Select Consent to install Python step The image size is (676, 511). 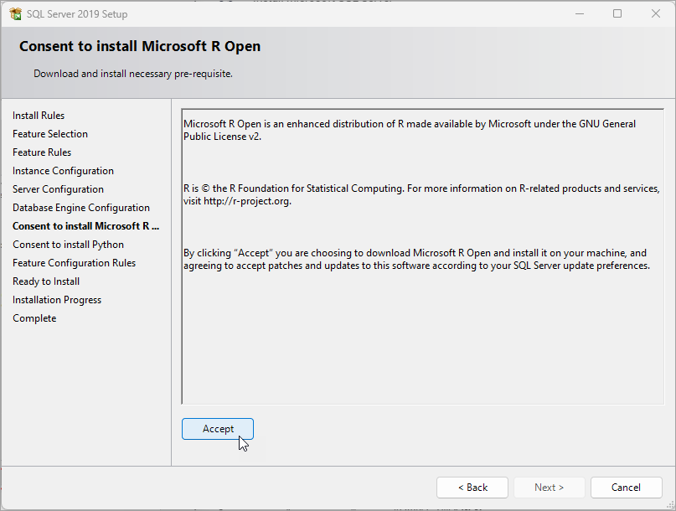68,245
